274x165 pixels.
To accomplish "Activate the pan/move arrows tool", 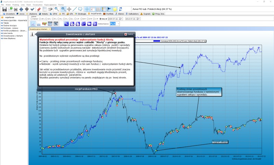I will click(x=69, y=9).
